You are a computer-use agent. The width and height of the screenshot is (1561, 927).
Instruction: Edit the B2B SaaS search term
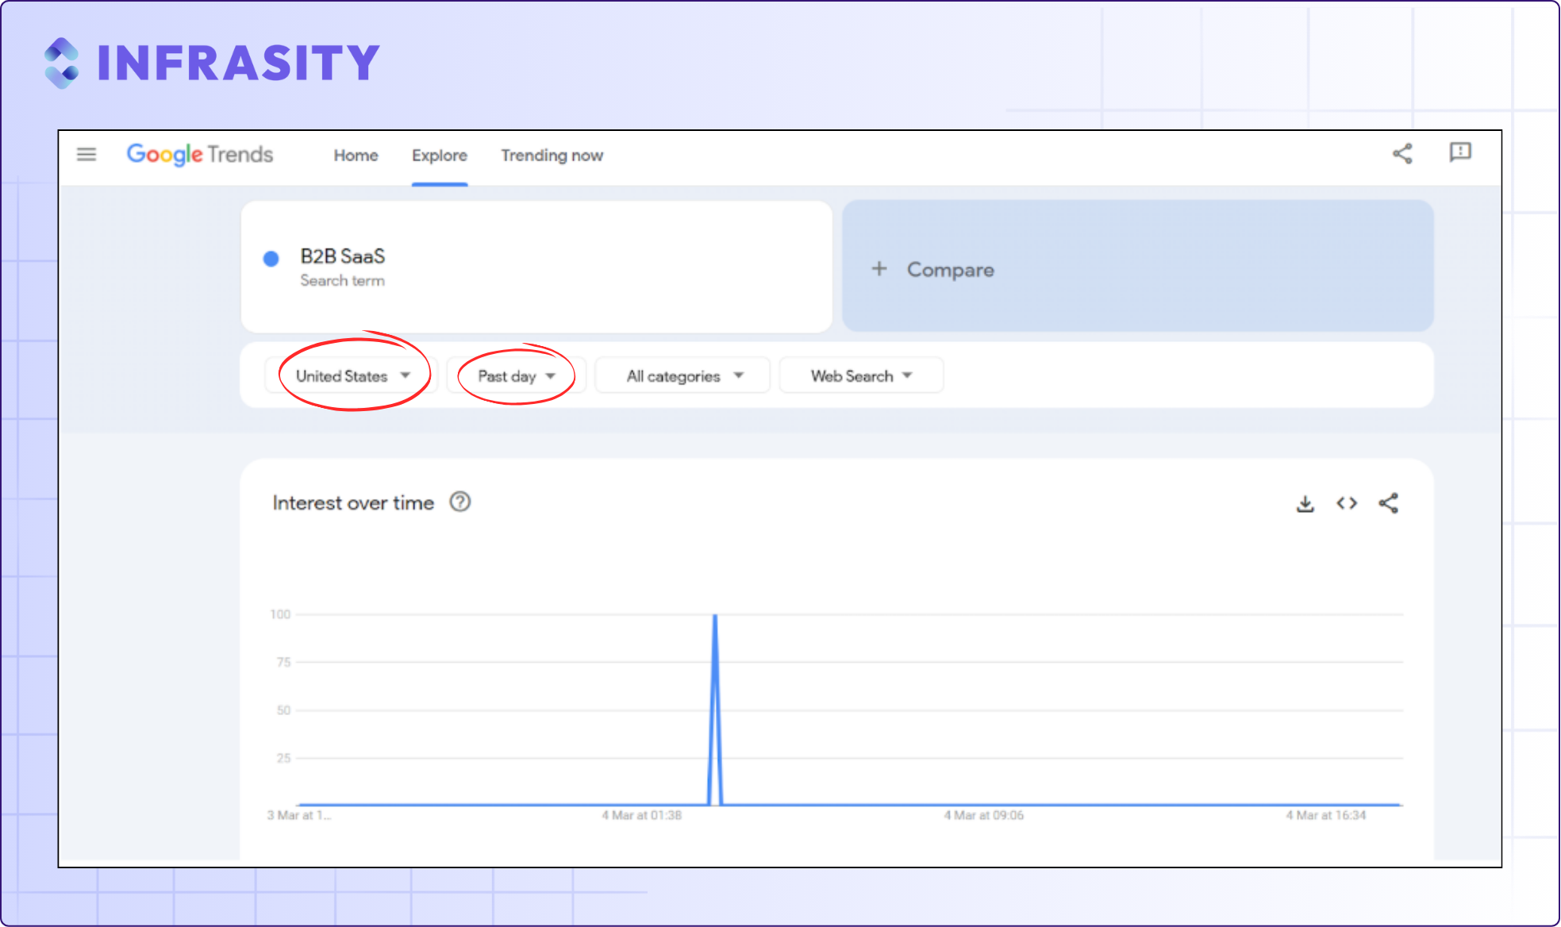536,267
